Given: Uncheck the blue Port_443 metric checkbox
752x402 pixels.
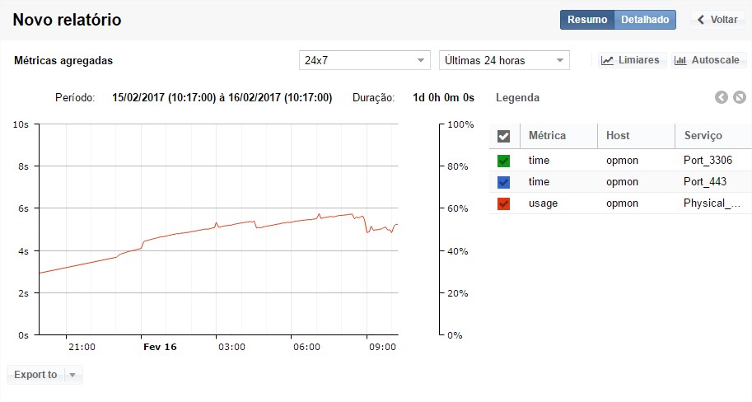Looking at the screenshot, I should pyautogui.click(x=504, y=182).
